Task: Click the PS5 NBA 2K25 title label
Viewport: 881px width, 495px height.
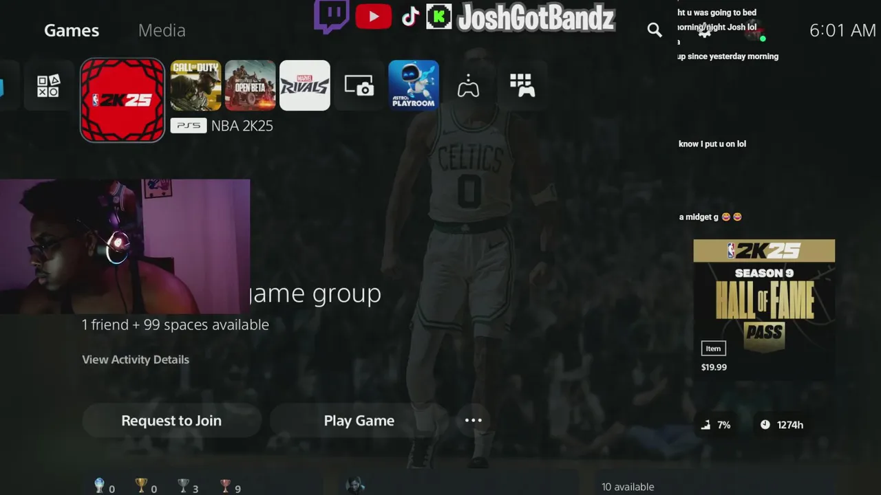Action: (222, 126)
